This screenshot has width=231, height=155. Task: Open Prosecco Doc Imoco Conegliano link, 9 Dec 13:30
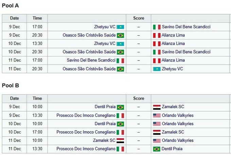coord(86,116)
